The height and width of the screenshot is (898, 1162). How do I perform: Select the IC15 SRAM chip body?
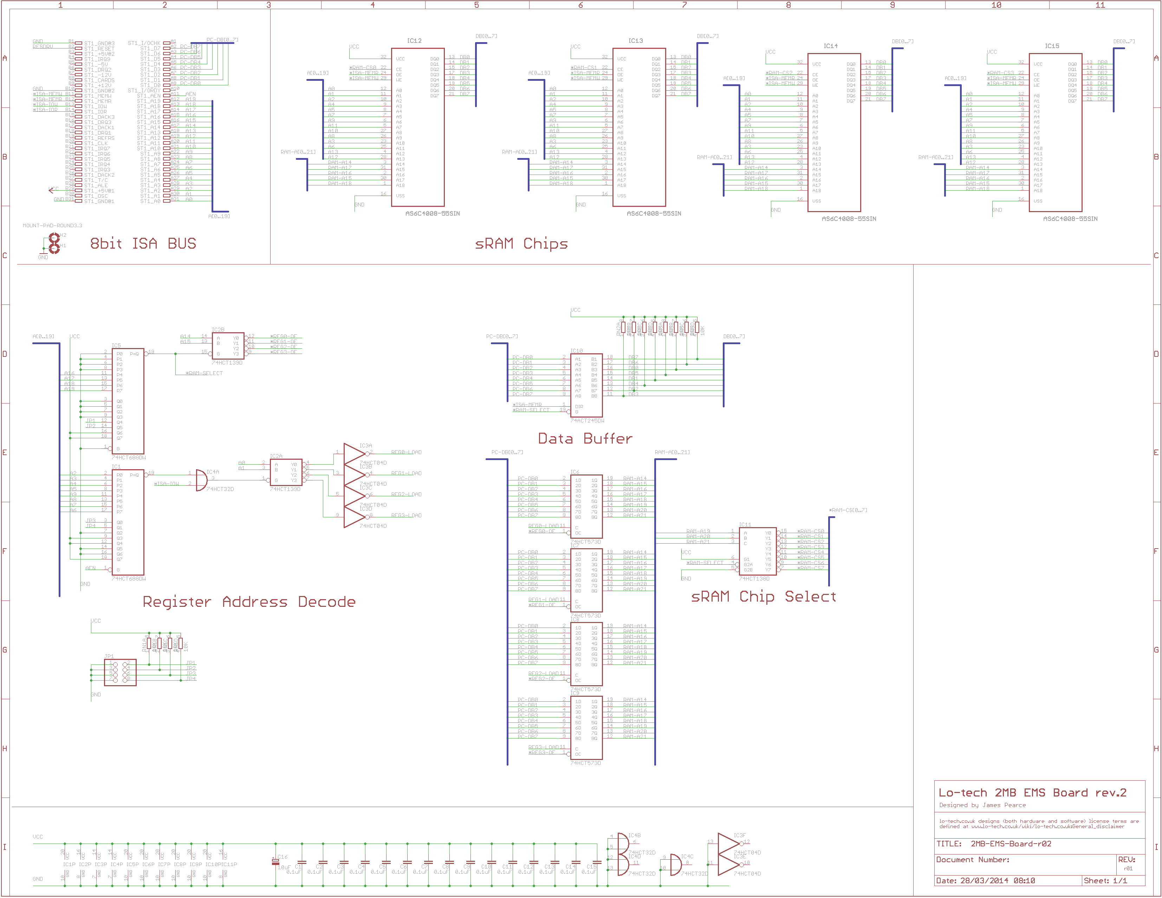pyautogui.click(x=1055, y=132)
